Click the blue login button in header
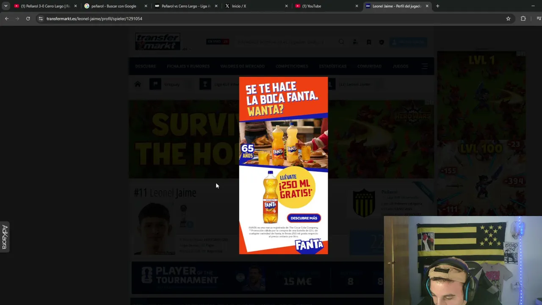 [408, 42]
